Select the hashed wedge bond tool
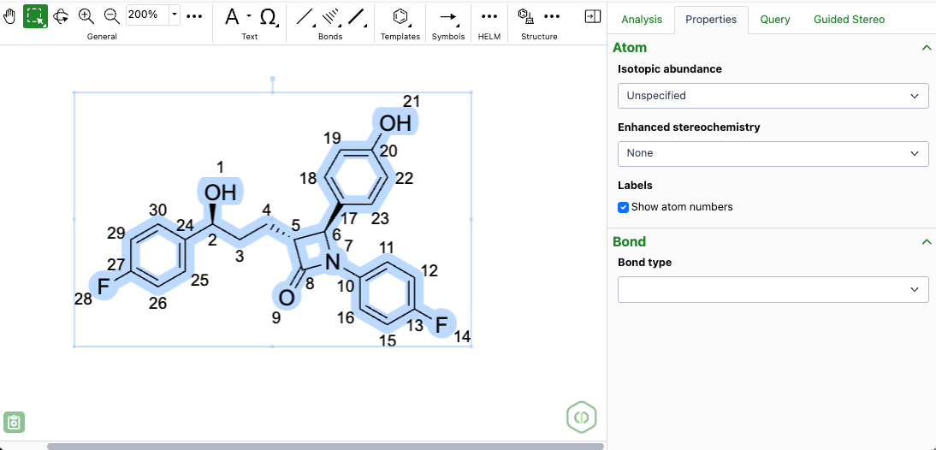The image size is (936, 450). (330, 16)
